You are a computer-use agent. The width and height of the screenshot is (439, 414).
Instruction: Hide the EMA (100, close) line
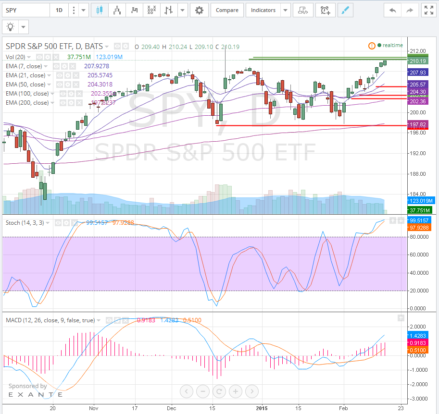click(x=63, y=94)
